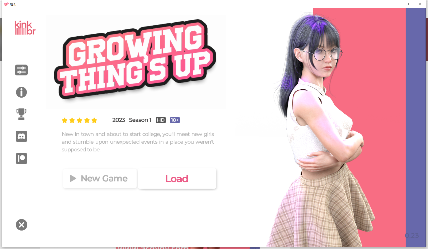Viewport: 428px width, 249px height.
Task: Open the Patreon icon in sidebar
Action: click(21, 158)
